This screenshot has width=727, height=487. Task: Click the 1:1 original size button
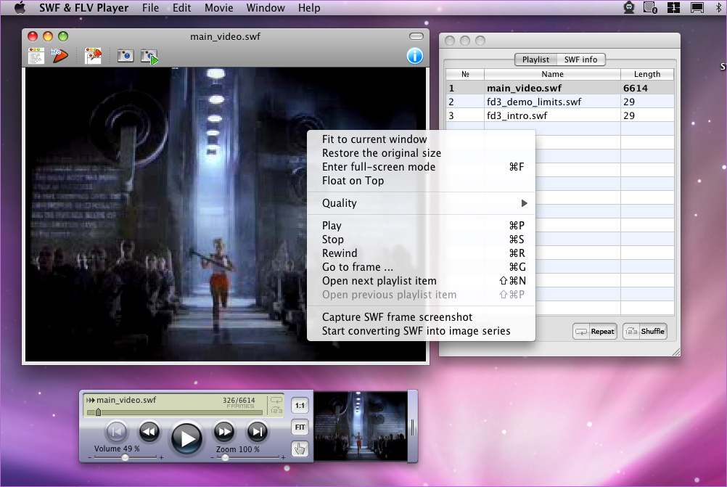[x=300, y=406]
